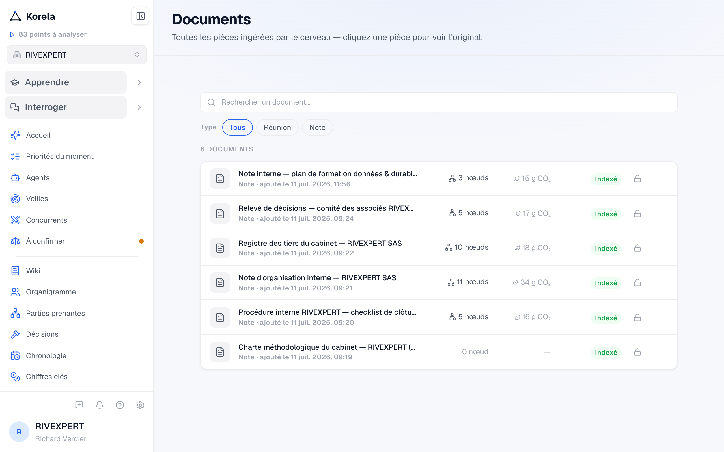Expand the Interroger section chevron
The width and height of the screenshot is (724, 452).
tap(139, 107)
